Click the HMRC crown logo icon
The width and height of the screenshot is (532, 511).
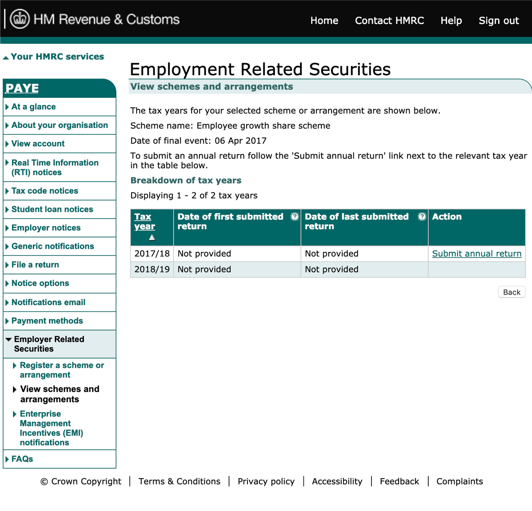point(20,19)
